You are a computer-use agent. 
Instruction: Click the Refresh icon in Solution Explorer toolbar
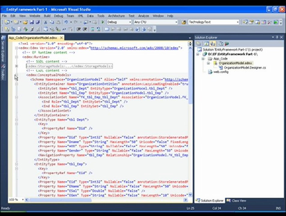tap(206, 44)
